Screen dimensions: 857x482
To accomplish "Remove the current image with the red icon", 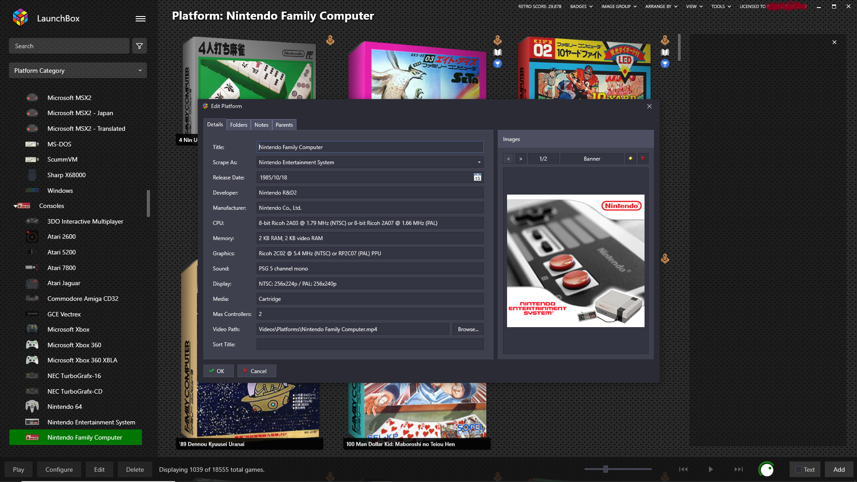I will [643, 158].
